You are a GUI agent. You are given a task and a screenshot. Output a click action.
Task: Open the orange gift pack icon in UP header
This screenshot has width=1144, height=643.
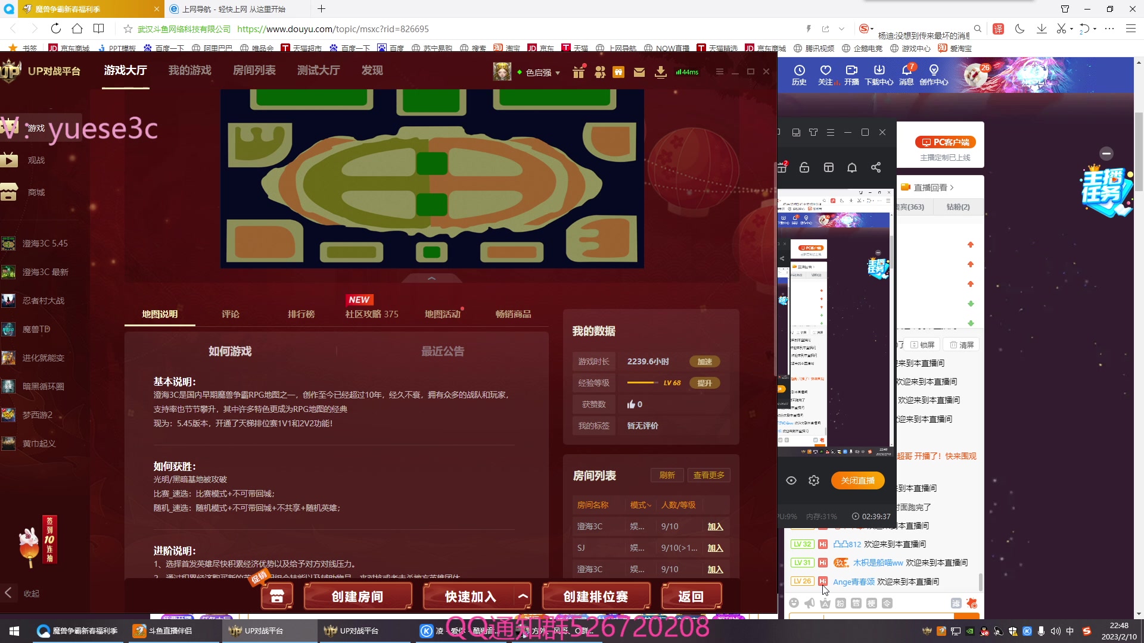(x=618, y=72)
